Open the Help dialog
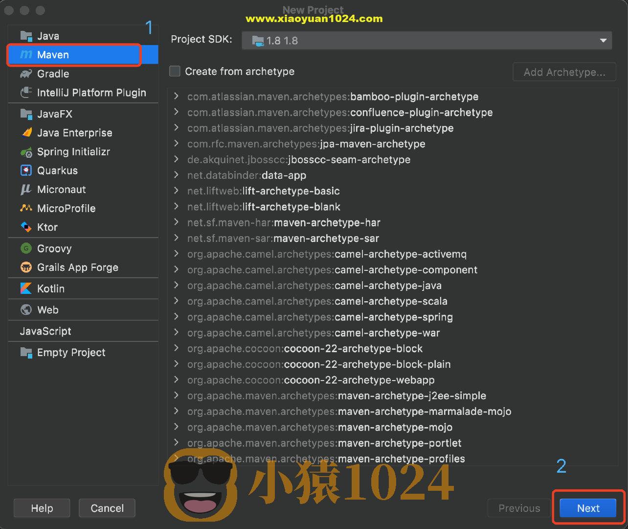The width and height of the screenshot is (628, 529). 42,508
